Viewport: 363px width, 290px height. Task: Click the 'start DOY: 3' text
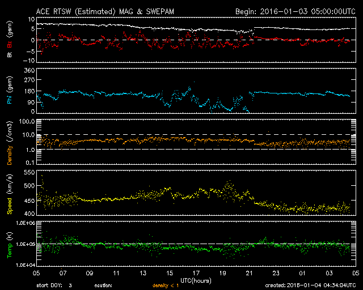click(54, 285)
